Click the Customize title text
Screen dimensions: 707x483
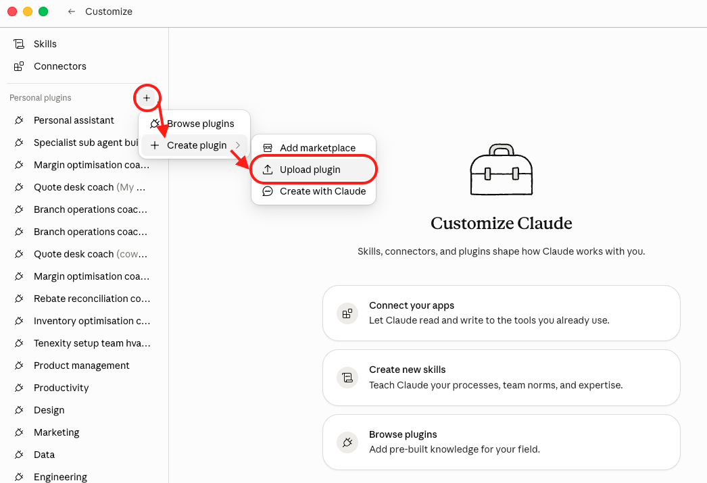109,11
